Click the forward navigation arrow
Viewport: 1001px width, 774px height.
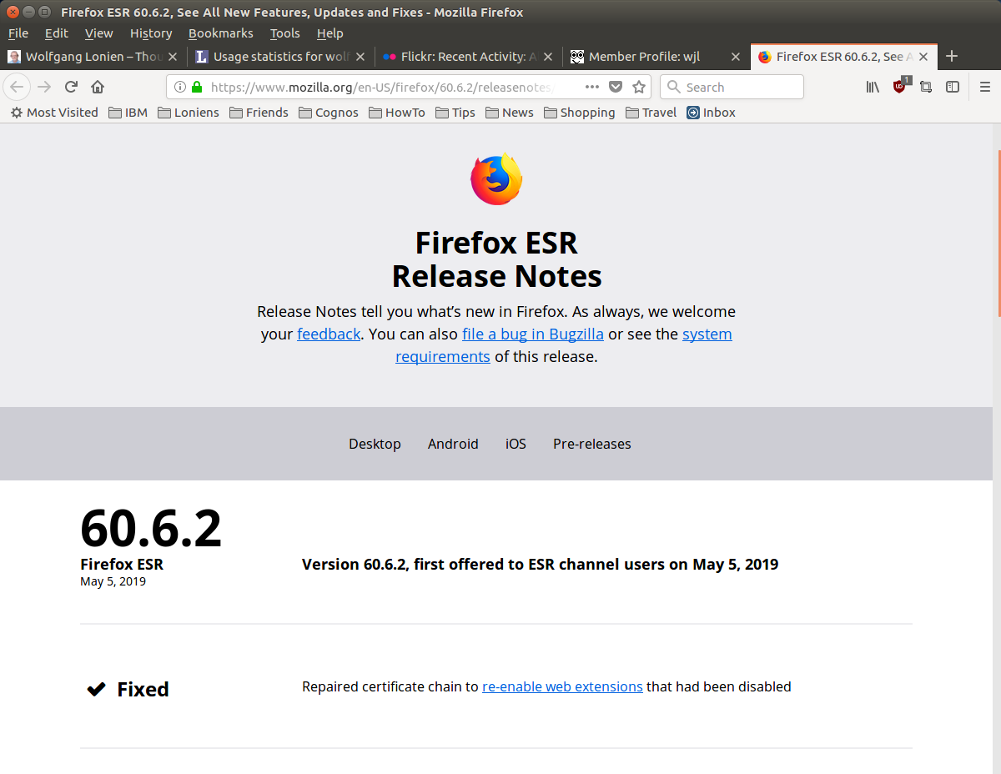coord(45,87)
